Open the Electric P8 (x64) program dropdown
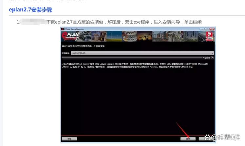 (142, 53)
